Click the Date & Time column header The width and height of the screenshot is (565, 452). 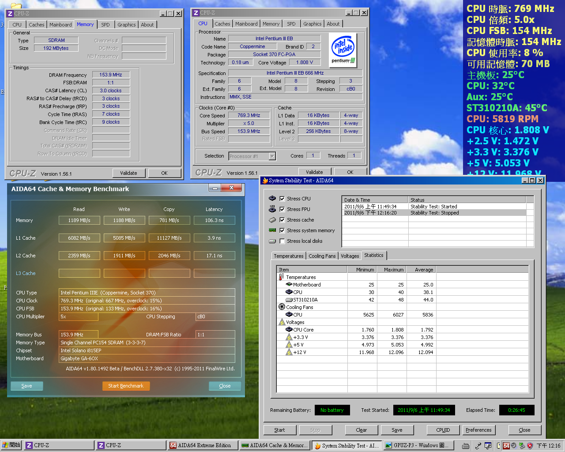point(375,200)
